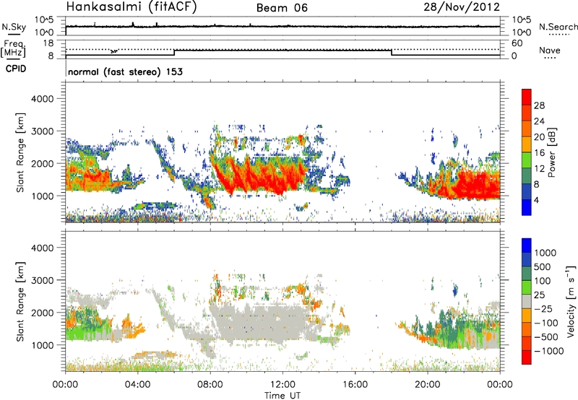The image size is (578, 400).
Task: Click the 20:00 time axis label
Action: [428, 385]
